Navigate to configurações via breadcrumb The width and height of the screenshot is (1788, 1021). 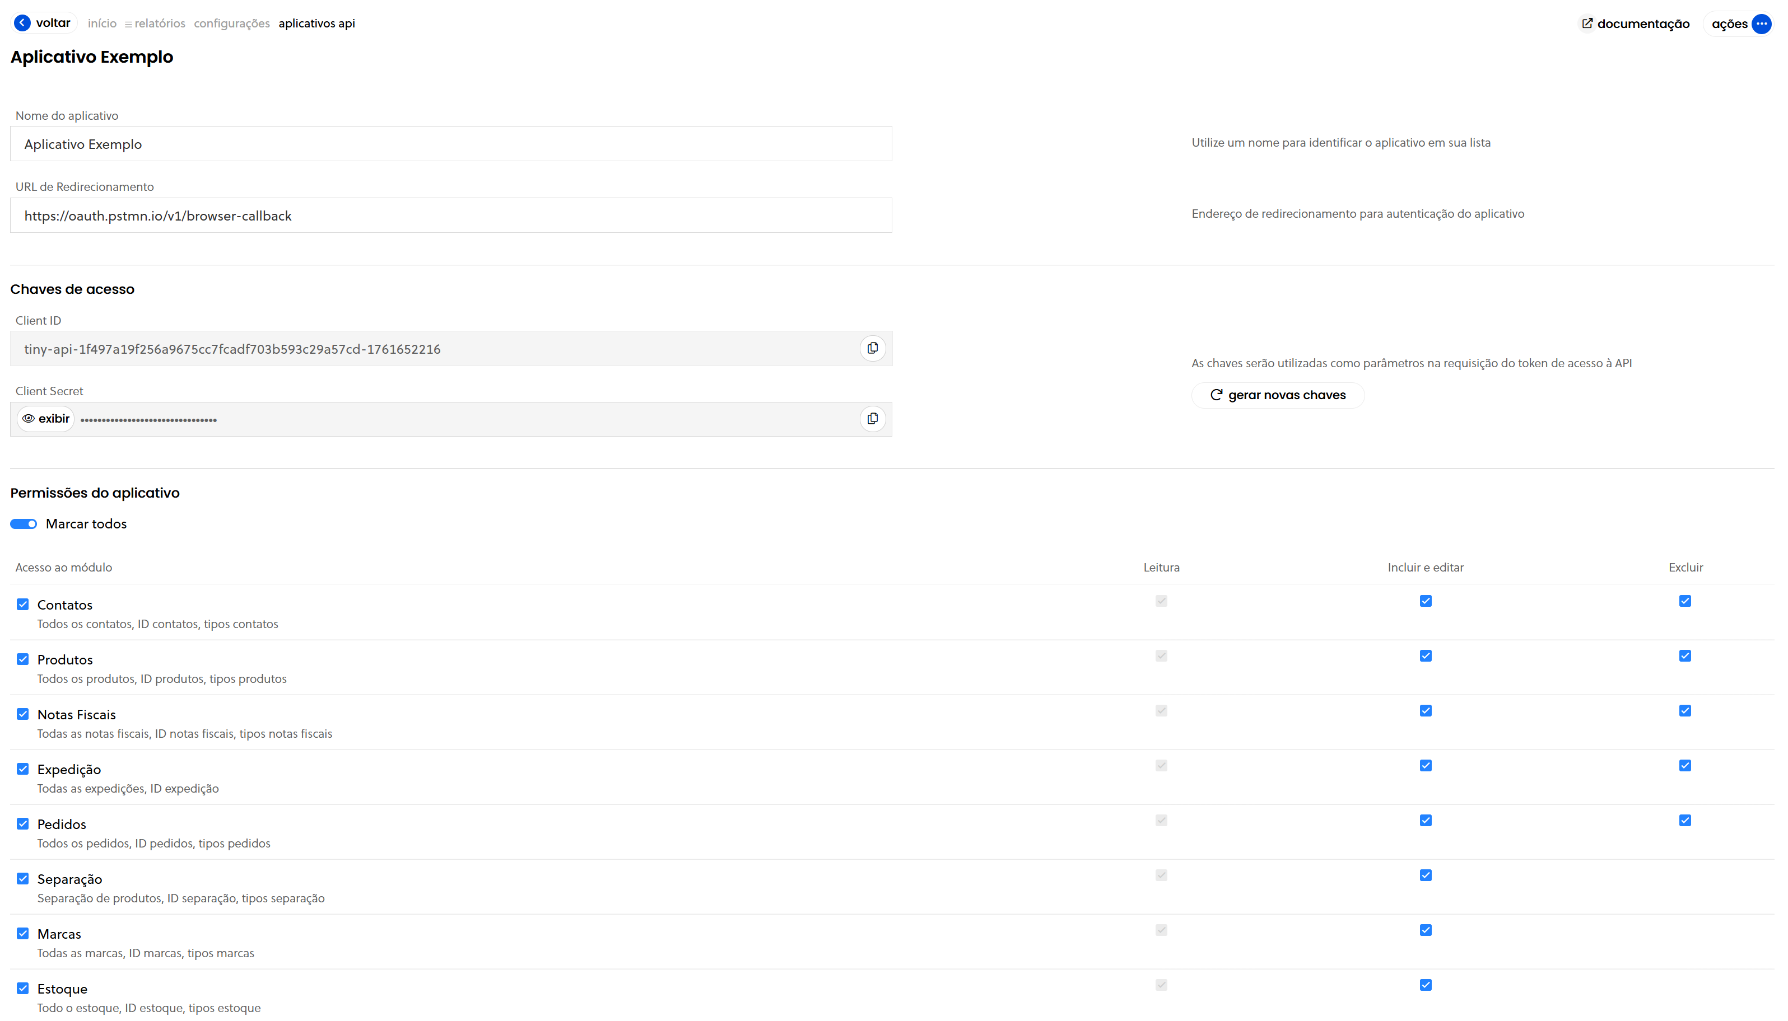(231, 23)
